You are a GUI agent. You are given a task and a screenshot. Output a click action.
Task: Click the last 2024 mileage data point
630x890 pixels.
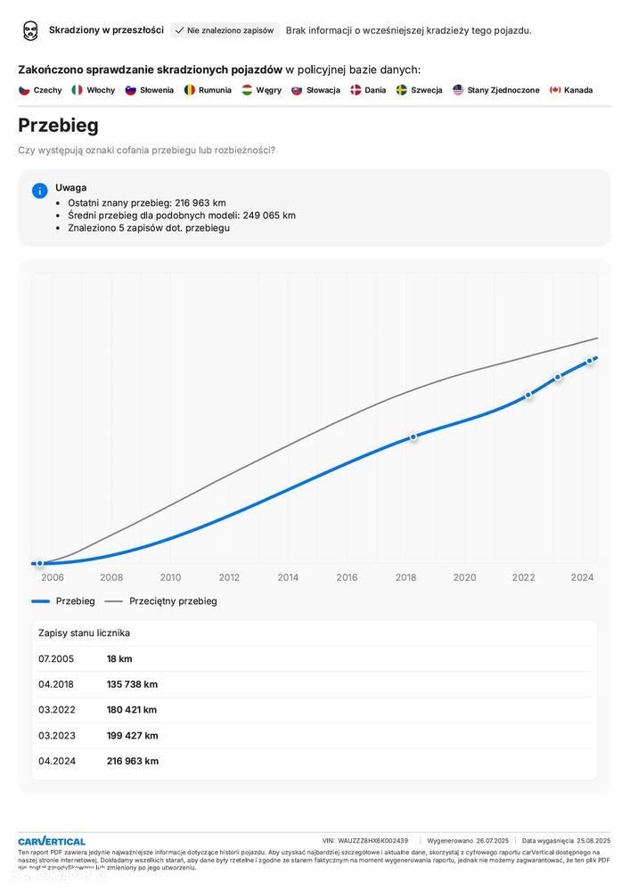tap(589, 360)
